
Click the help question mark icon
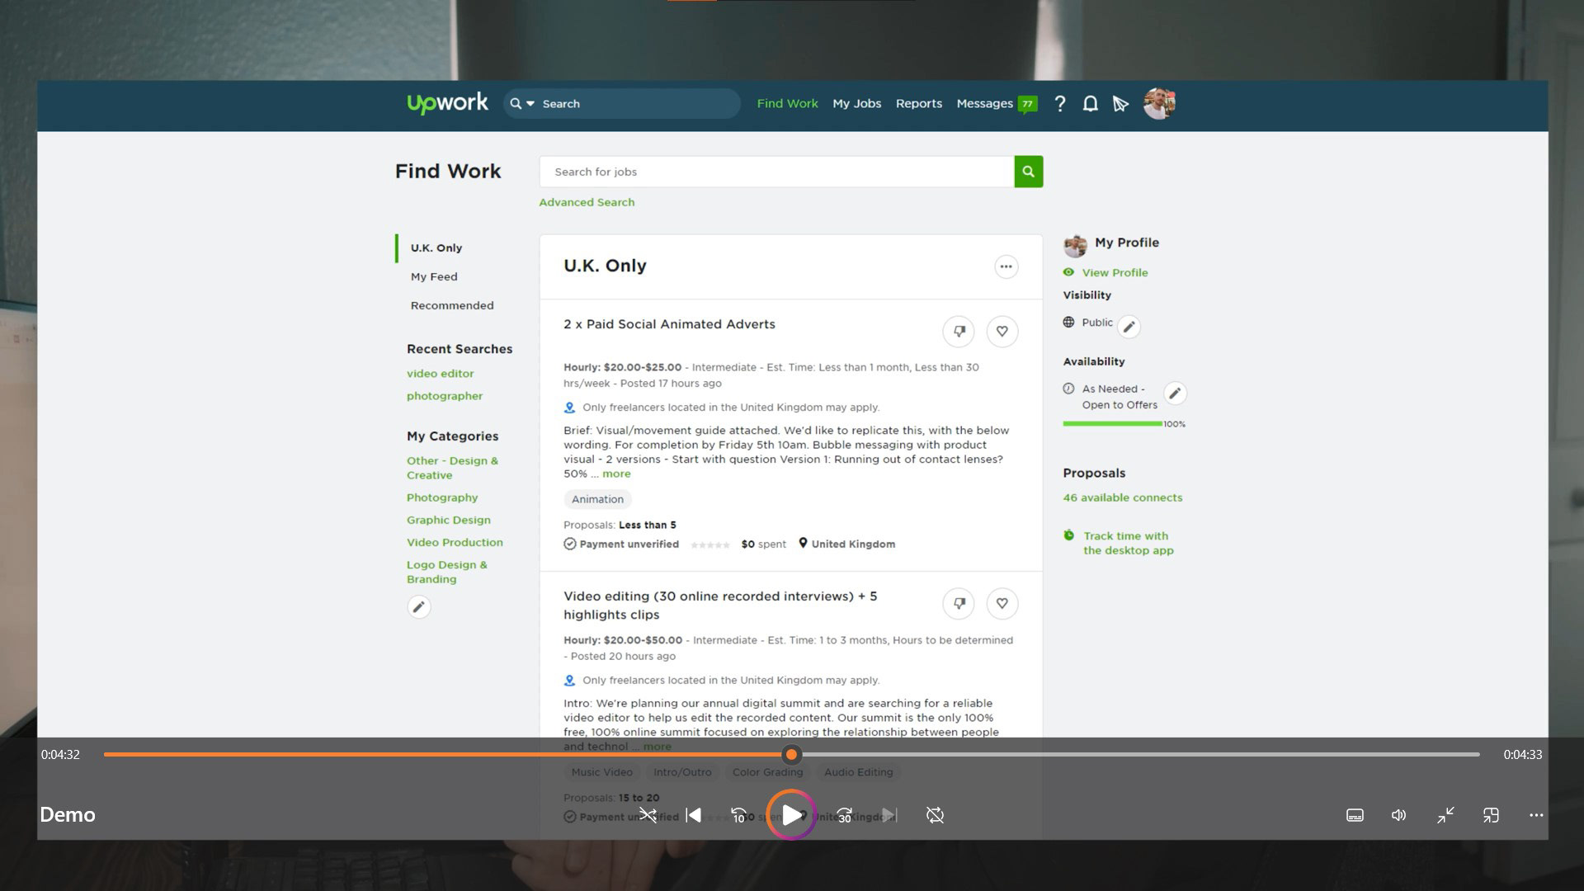[x=1060, y=103]
